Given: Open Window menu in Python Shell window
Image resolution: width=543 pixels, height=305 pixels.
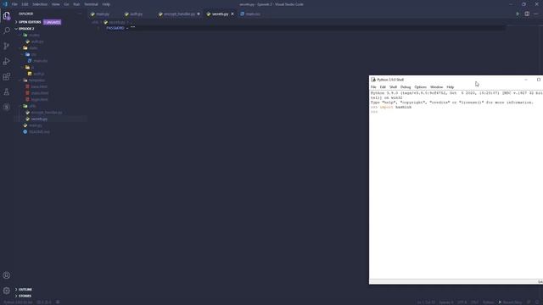Looking at the screenshot, I should pyautogui.click(x=436, y=87).
